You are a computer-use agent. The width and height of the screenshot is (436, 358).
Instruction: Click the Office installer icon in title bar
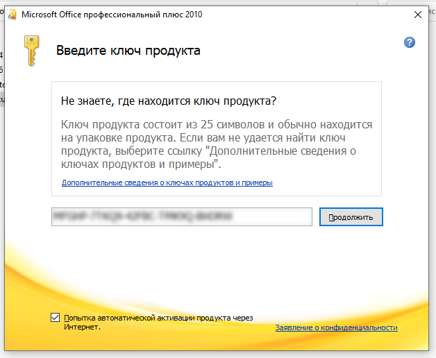click(x=12, y=15)
